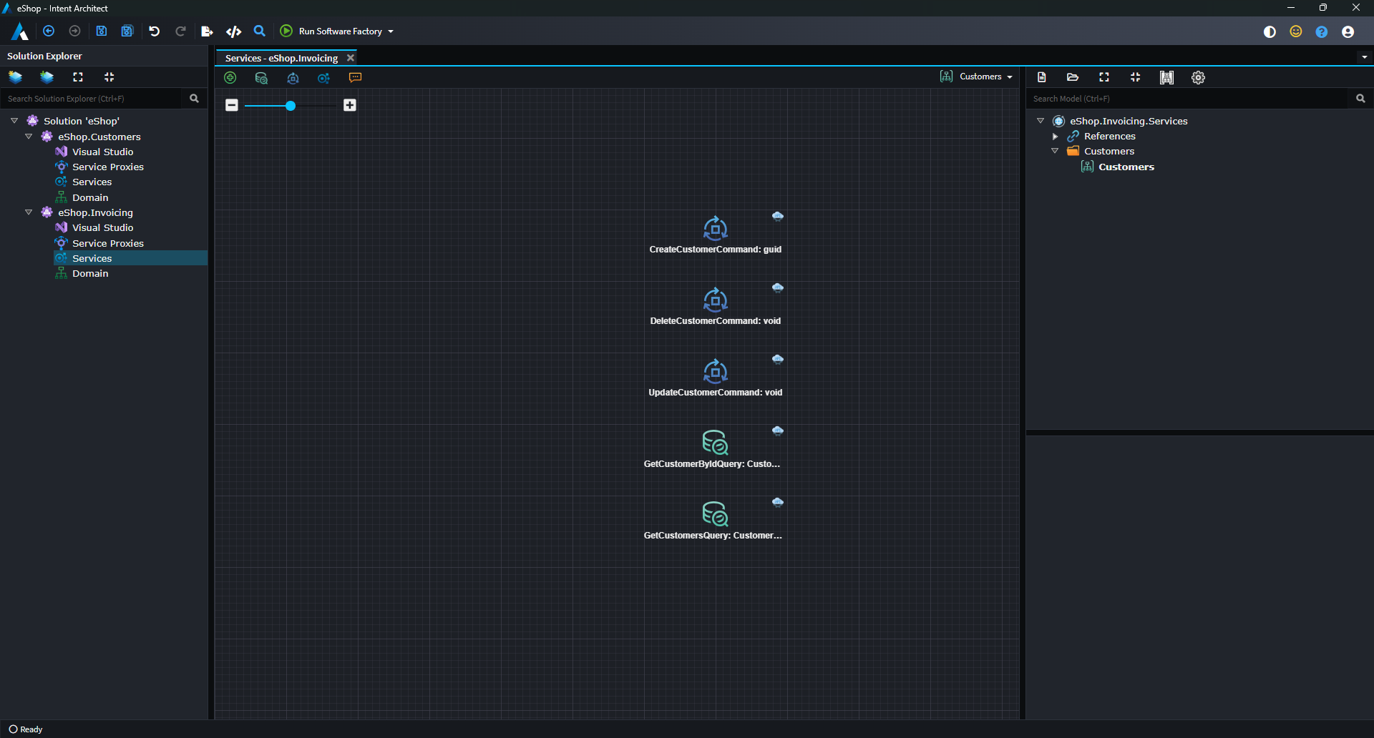1374x738 pixels.
Task: Click the new Query database icon in diagram toolbar
Action: 261,78
